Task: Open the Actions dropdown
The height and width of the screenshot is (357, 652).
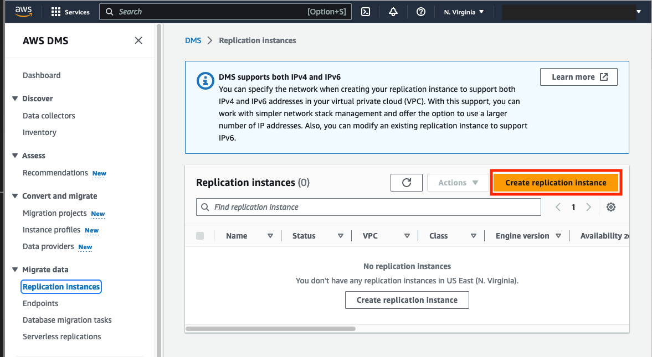Action: 458,183
